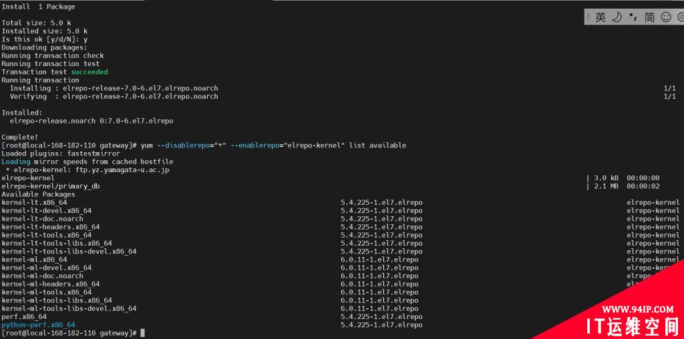Switch the input method's 英 English mode
This screenshot has height=339, width=684.
coord(601,17)
